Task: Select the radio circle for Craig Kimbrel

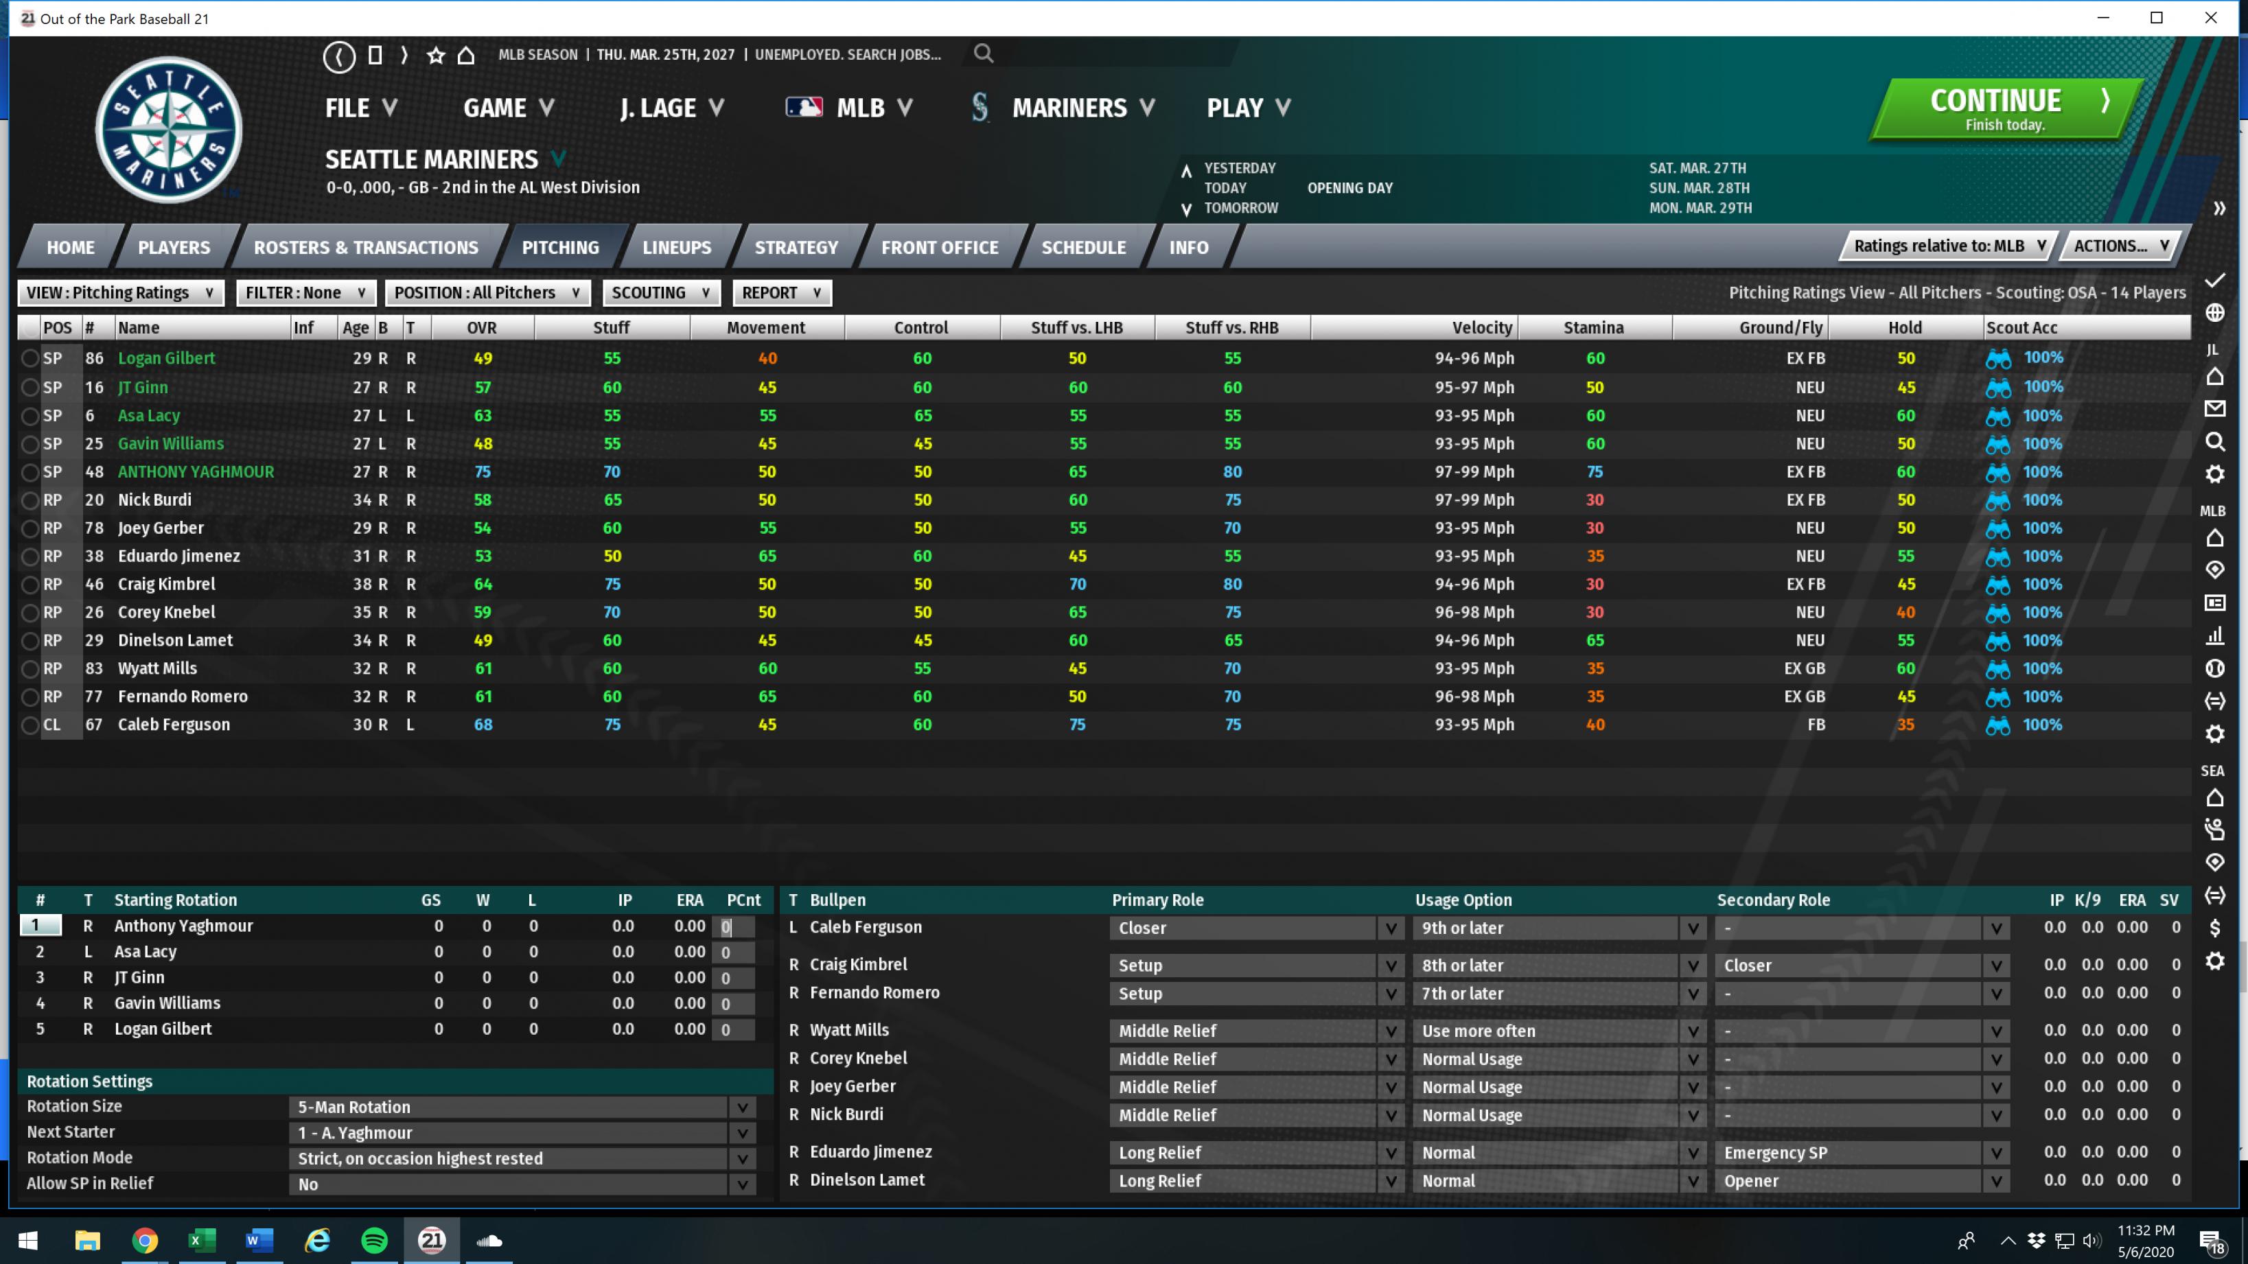Action: click(x=30, y=585)
